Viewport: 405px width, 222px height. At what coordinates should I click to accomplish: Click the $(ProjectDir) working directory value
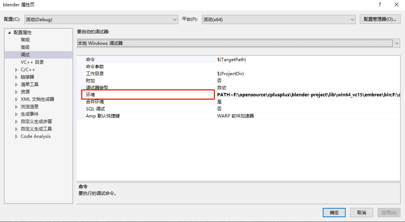(230, 74)
